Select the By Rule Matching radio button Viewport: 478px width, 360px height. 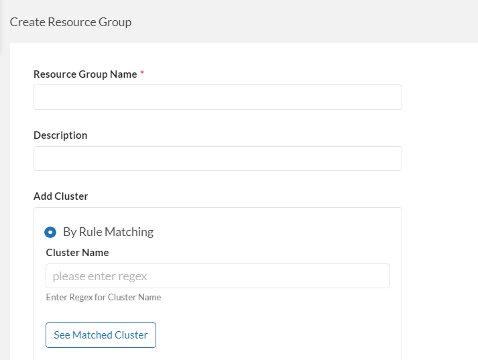click(50, 232)
